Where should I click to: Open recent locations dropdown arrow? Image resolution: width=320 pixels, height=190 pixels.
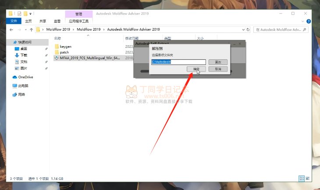26,30
